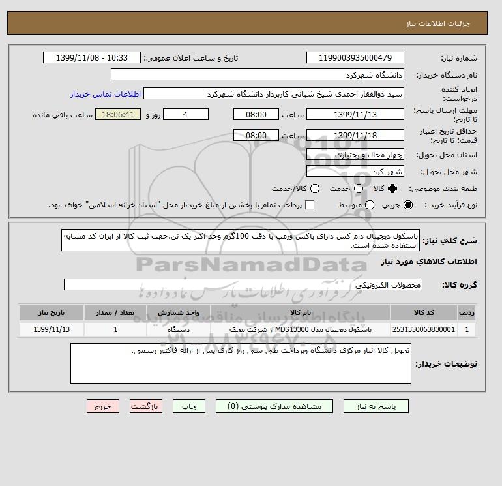Click the پاسخ به نیاز button
502x486 pixels.
coord(376,406)
